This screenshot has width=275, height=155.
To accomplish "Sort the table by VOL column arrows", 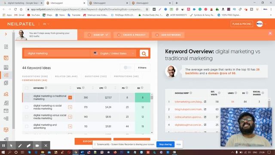I will [x=93, y=88].
